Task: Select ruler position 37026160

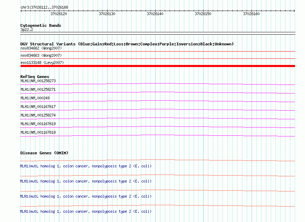Action: pos(251,14)
